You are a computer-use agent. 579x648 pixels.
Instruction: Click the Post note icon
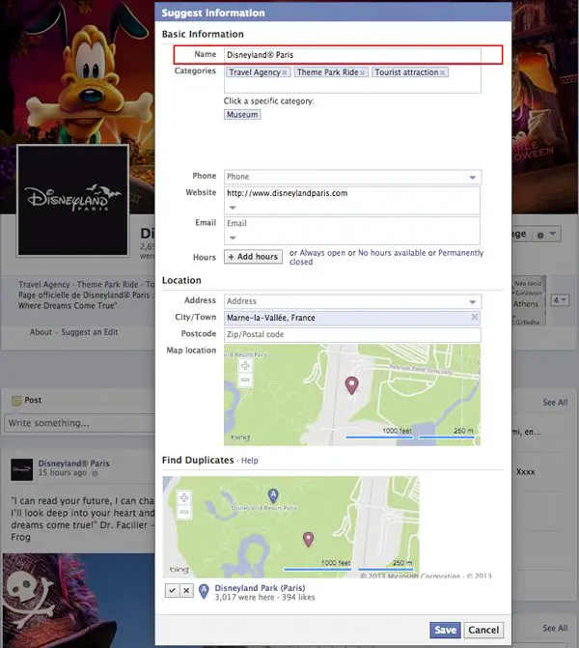[16, 401]
